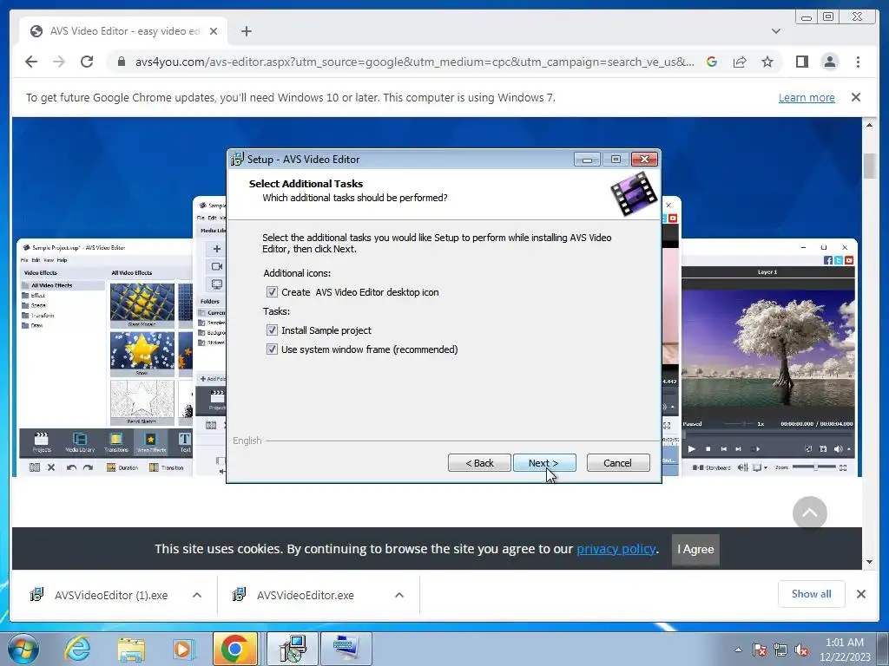
Task: Open the Chrome side panel icon
Action: tap(801, 62)
